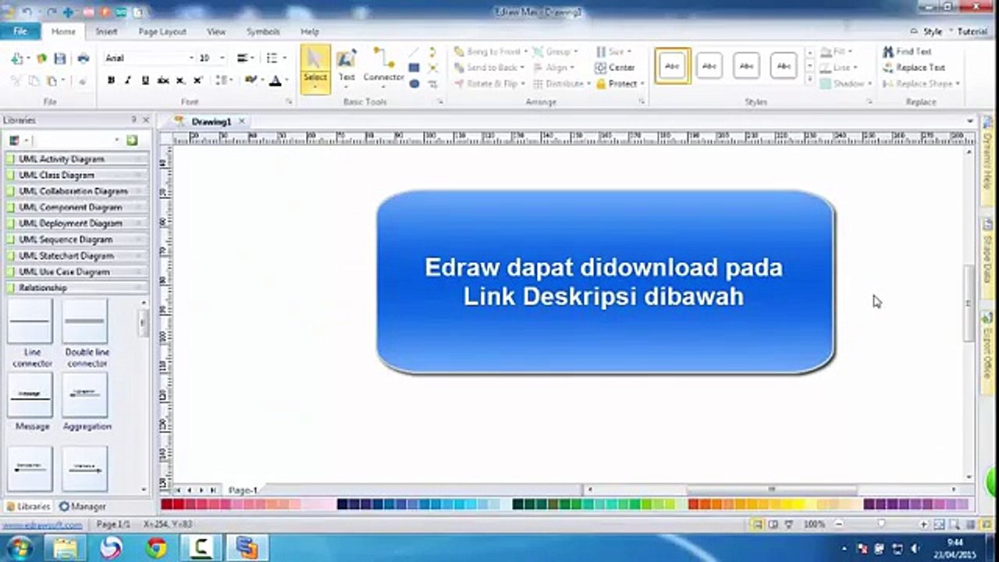Open the File menu
Image resolution: width=999 pixels, height=562 pixels.
point(20,31)
